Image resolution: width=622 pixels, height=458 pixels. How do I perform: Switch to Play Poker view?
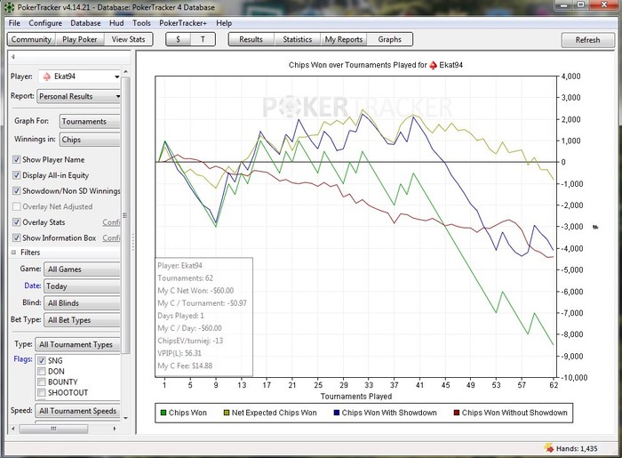(80, 39)
